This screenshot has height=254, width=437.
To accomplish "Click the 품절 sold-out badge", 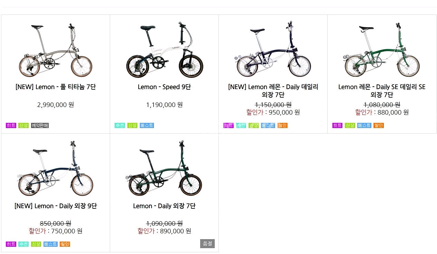I will 207,244.
